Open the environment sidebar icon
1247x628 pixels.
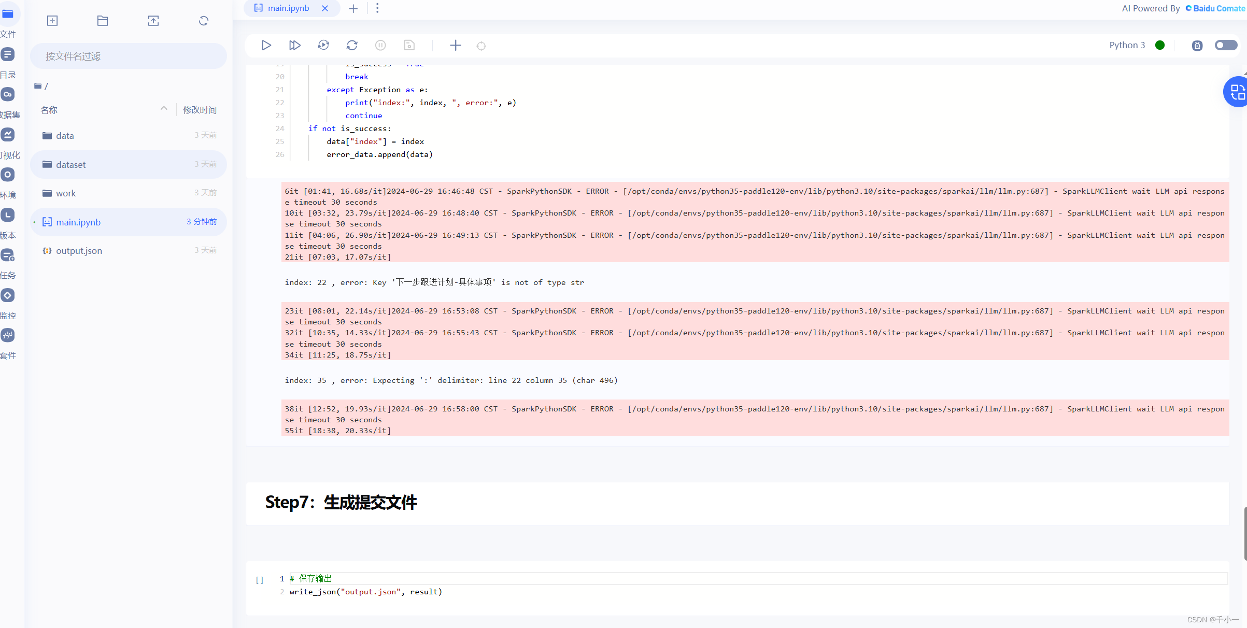(8, 175)
